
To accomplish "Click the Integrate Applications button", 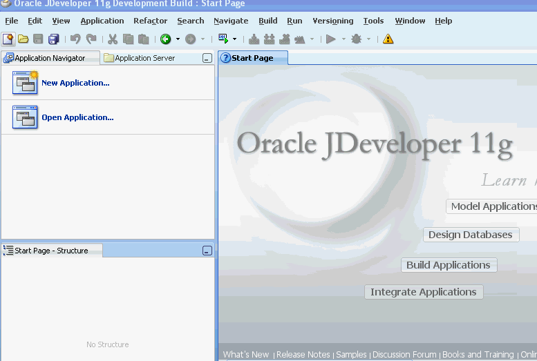I will point(424,292).
